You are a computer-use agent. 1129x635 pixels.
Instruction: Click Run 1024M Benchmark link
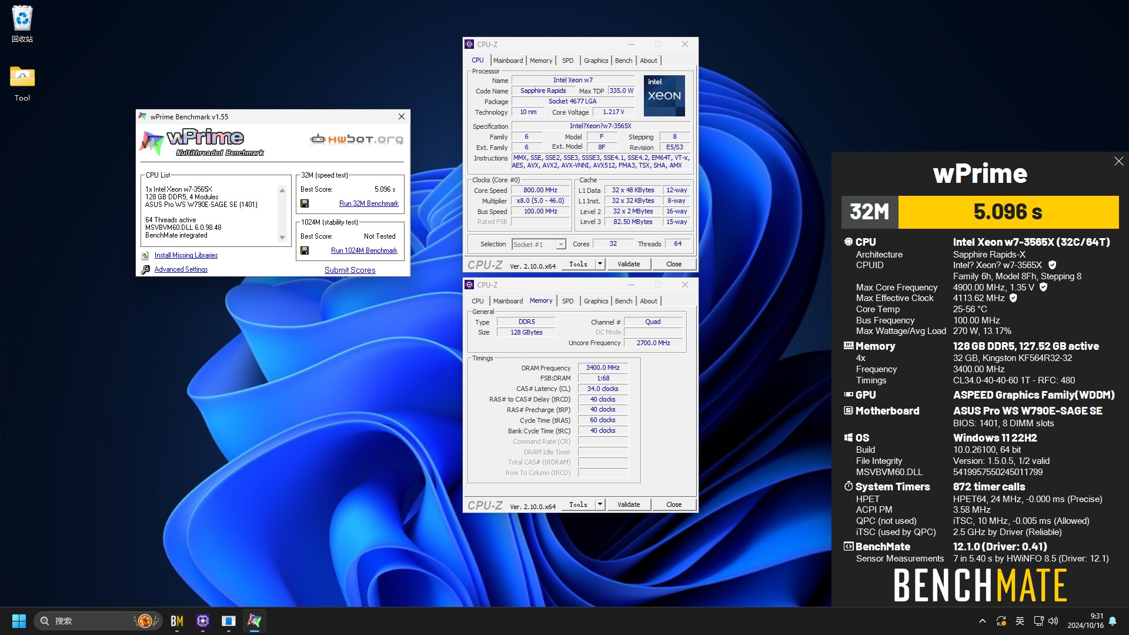pyautogui.click(x=364, y=250)
